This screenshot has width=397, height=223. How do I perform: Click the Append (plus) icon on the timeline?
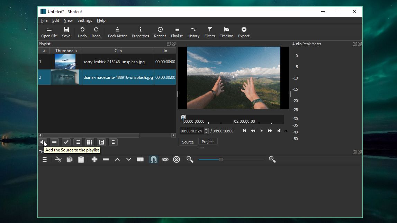pos(94,159)
